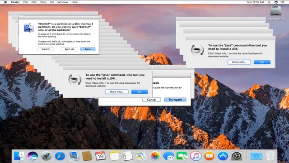Click the blue Eject button

click(88, 49)
